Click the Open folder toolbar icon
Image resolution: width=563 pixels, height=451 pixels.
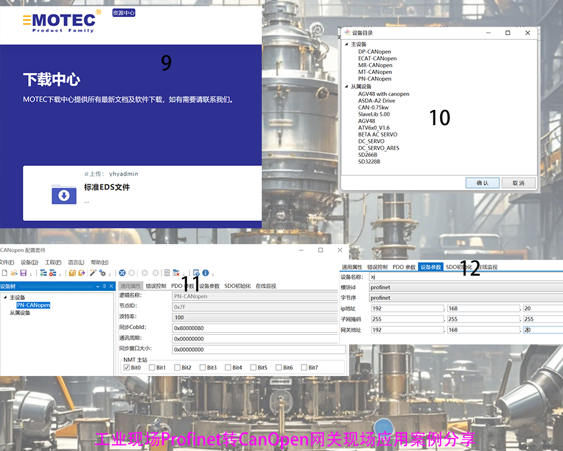pos(14,273)
